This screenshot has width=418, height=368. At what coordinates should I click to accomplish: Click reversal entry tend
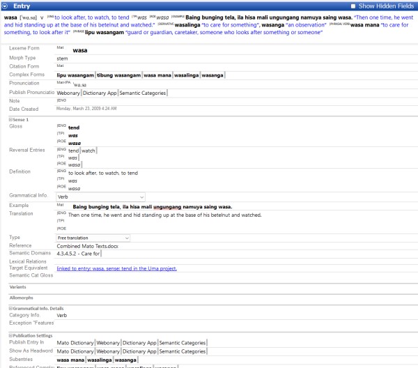pos(74,151)
